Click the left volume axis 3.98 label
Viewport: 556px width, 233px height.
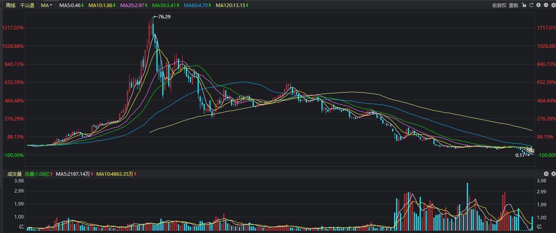[x=19, y=181]
